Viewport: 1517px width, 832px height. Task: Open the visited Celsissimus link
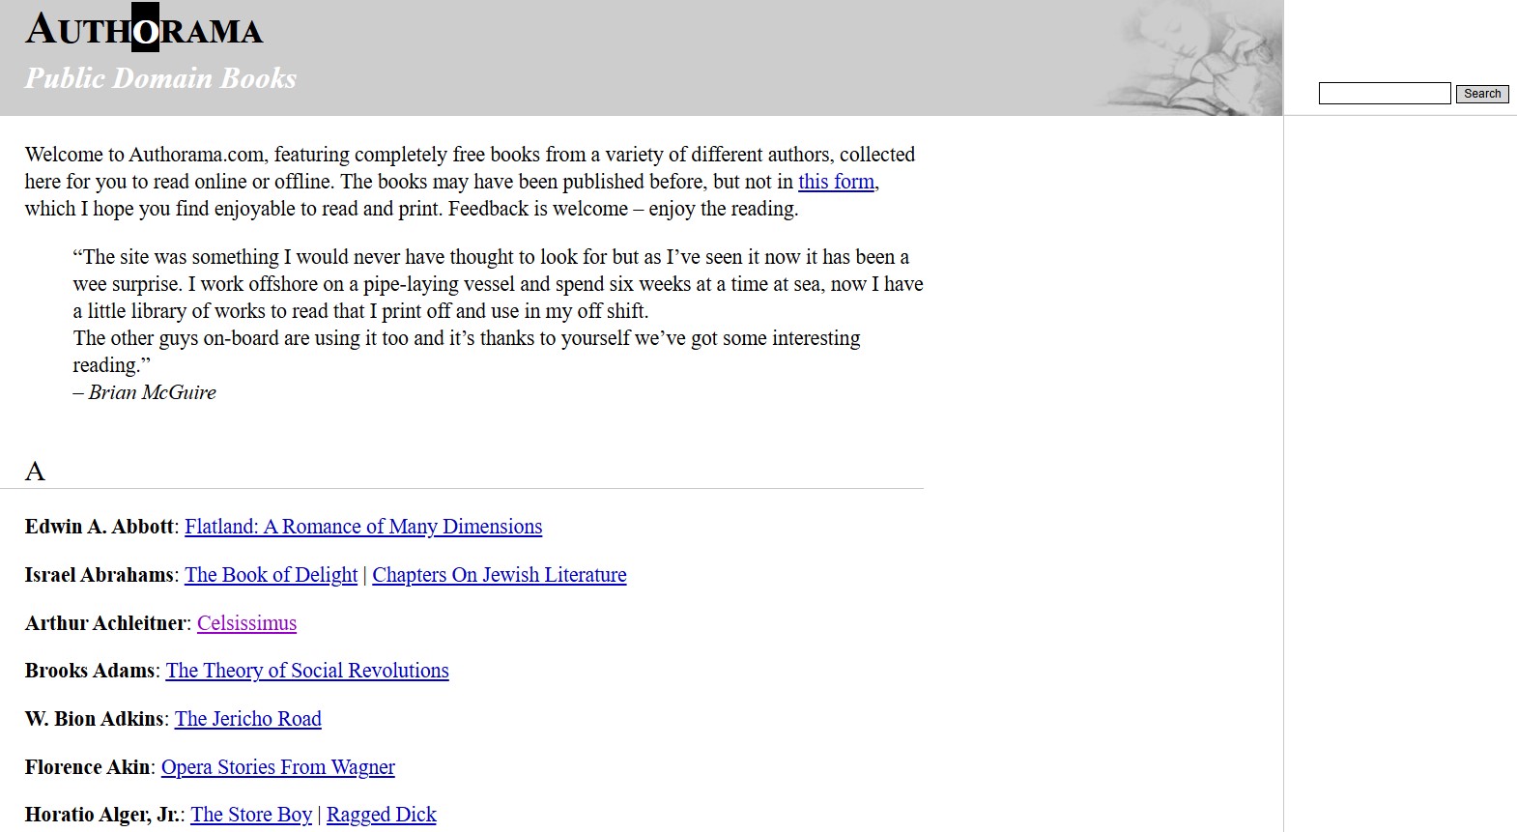(x=246, y=623)
